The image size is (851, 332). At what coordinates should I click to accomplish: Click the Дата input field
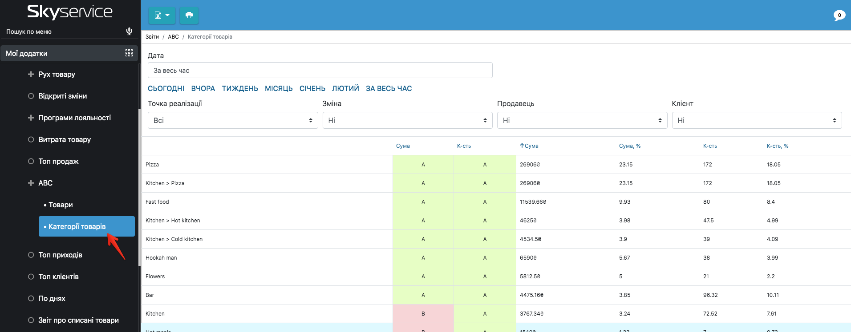320,70
